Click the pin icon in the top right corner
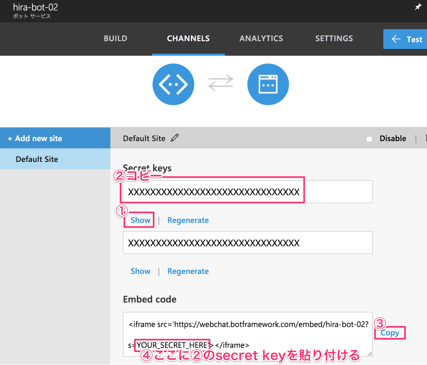Viewport: 427px width, 365px height. coord(418,7)
